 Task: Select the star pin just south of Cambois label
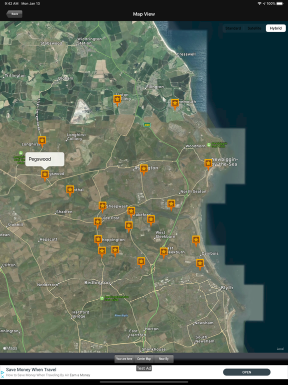pos(200,264)
